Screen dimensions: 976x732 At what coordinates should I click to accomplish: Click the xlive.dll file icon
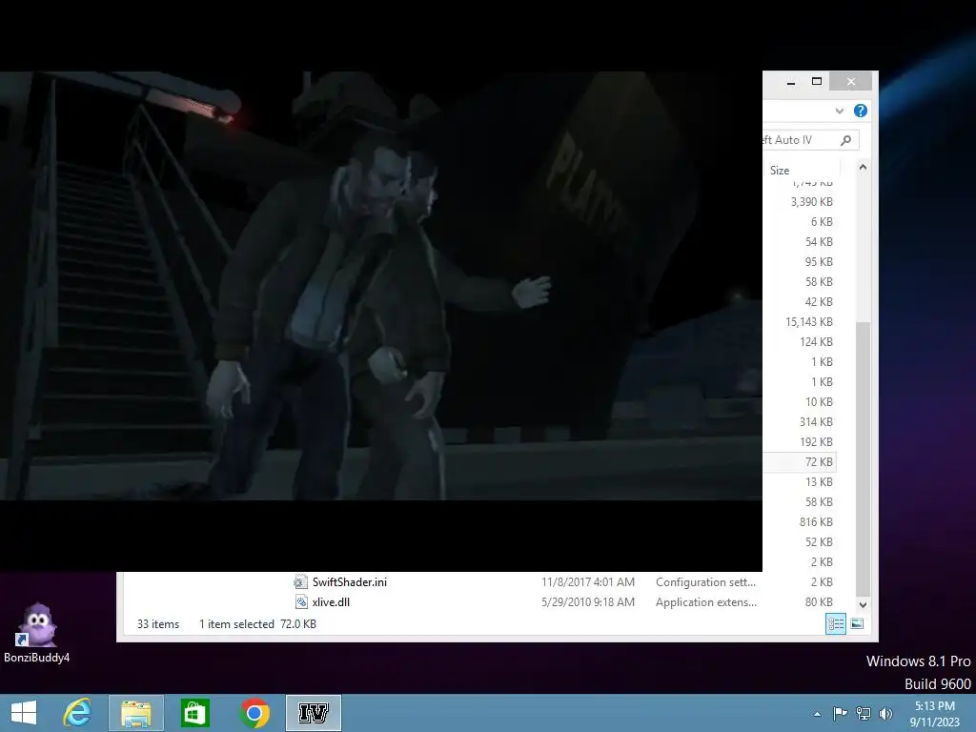(300, 602)
